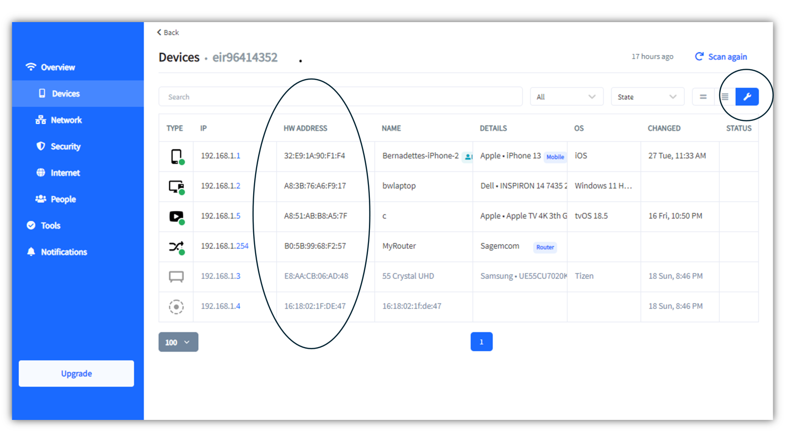The image size is (785, 442).
Task: Click the wrench settings icon button
Action: pyautogui.click(x=747, y=97)
